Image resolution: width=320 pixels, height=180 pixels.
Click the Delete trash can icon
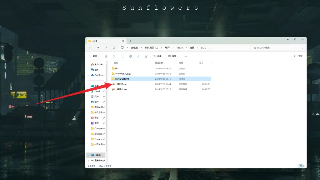click(146, 56)
